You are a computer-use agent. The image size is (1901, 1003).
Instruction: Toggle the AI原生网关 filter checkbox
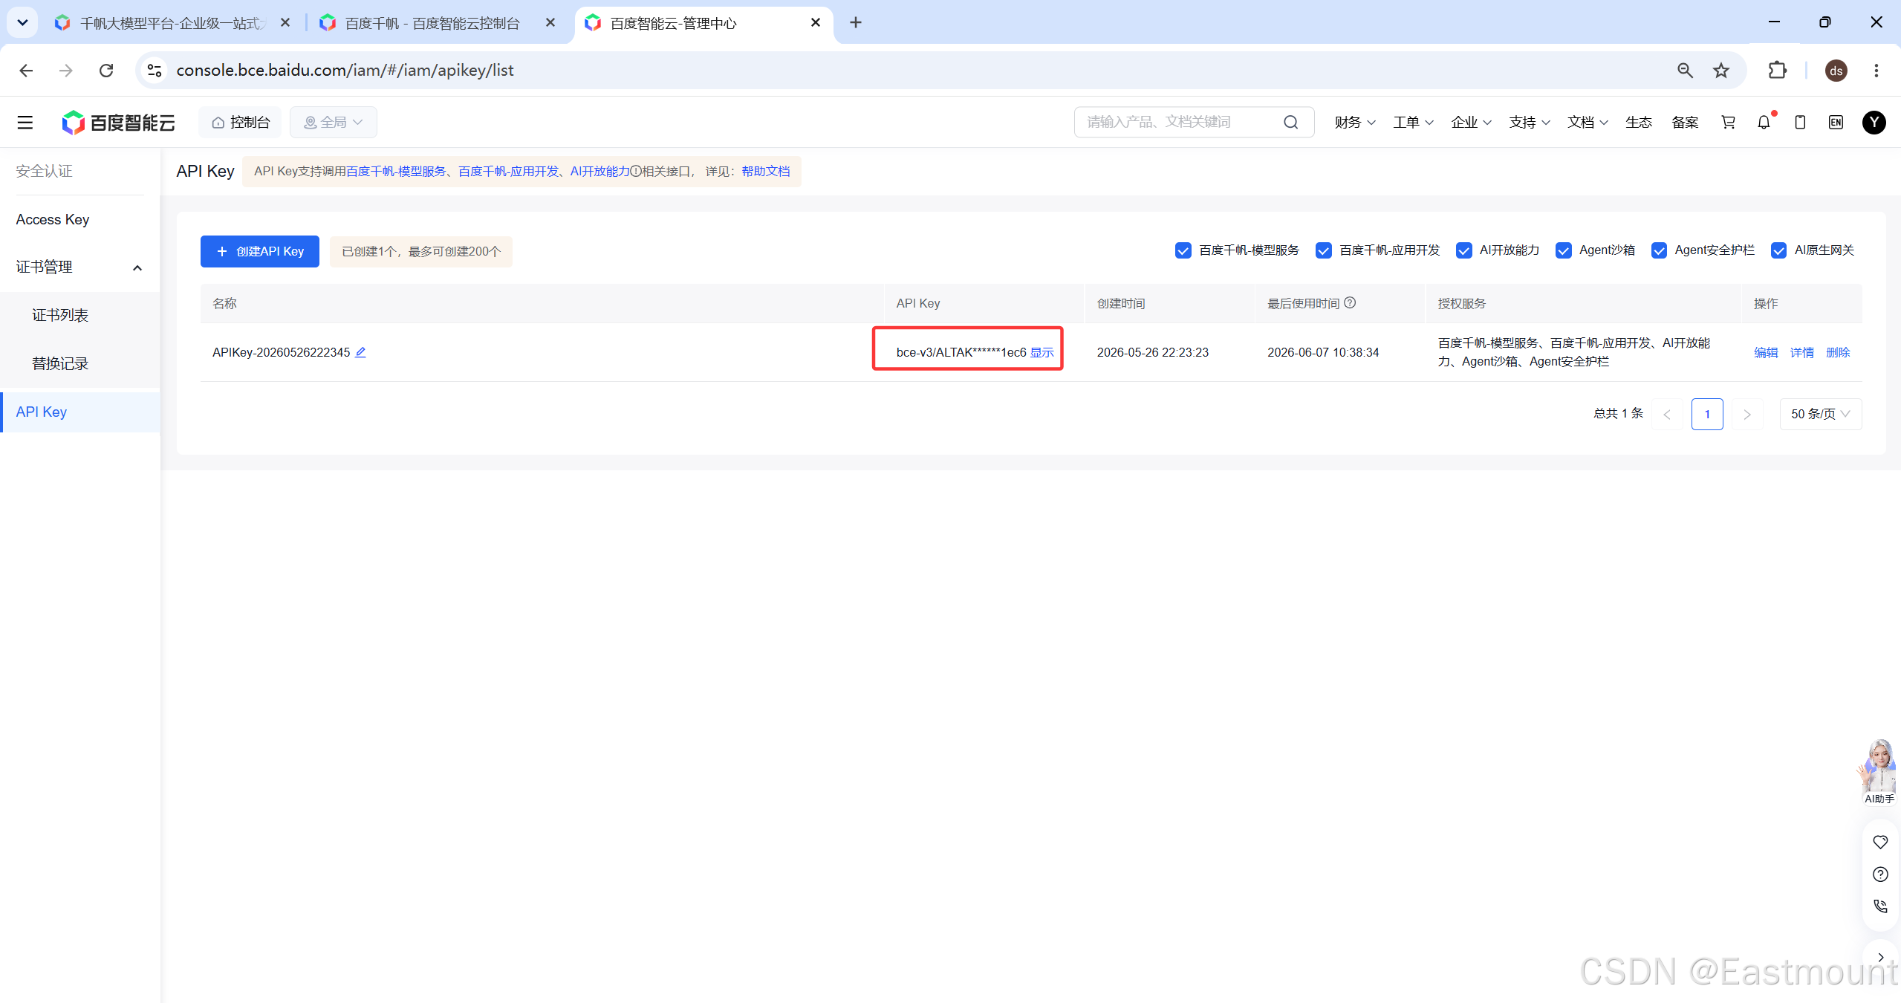[1778, 250]
